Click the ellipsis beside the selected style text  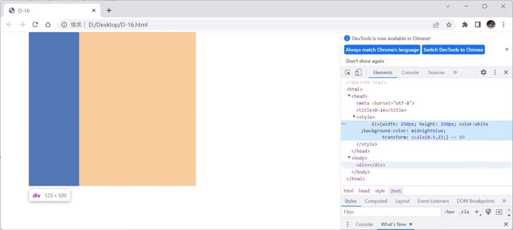(344, 124)
